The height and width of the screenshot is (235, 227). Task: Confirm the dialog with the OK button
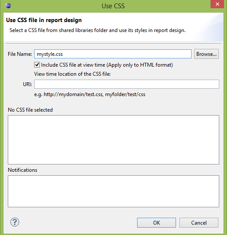click(x=157, y=223)
